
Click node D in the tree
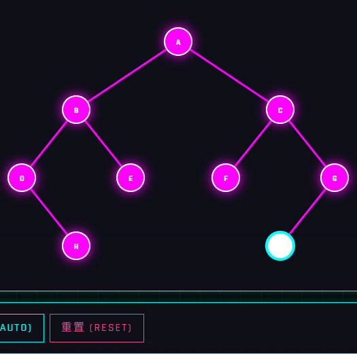coord(22,178)
